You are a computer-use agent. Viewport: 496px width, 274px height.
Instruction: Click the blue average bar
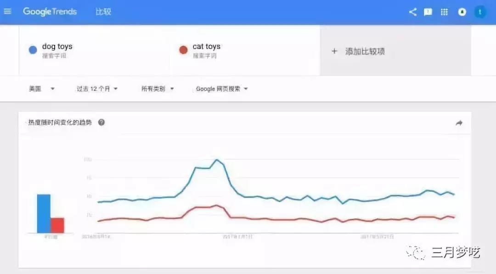click(x=44, y=213)
